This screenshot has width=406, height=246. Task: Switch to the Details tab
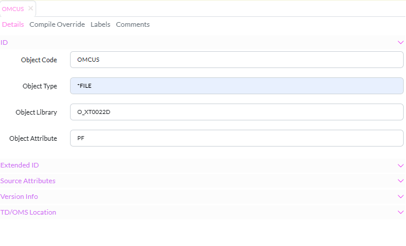(13, 24)
